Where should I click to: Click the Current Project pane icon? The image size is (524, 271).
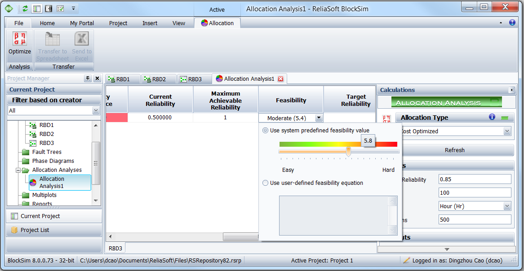(x=14, y=216)
